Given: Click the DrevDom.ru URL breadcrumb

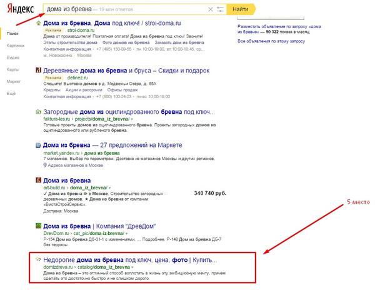Looking at the screenshot, I should [x=84, y=233].
